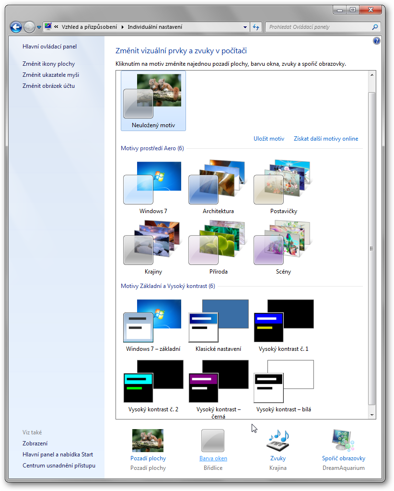Click the theme list scrollbar thumb
Screen dimensions: 394x491
[x=372, y=249]
